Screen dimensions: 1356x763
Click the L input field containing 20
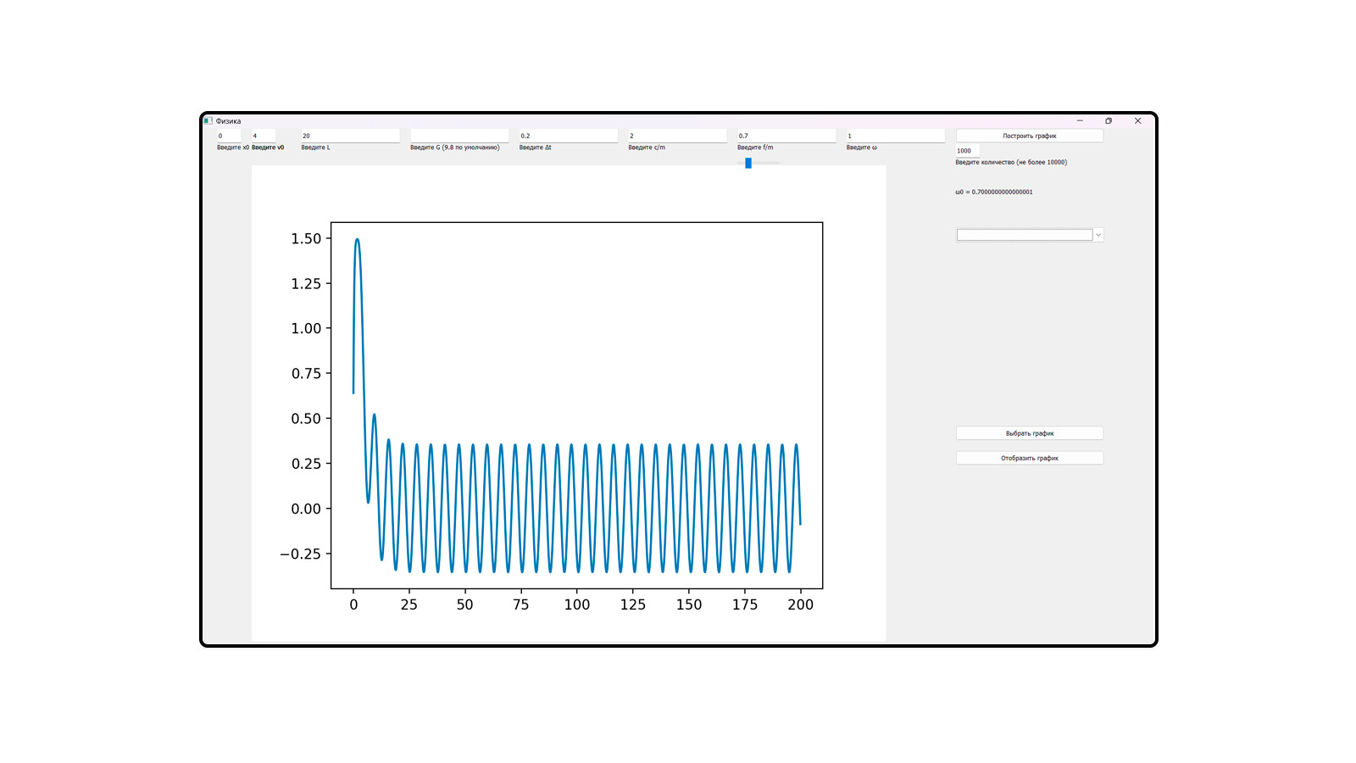pyautogui.click(x=350, y=136)
